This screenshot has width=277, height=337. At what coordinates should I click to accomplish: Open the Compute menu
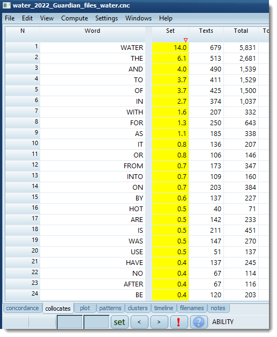[x=74, y=18]
